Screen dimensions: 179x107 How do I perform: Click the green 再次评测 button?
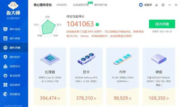[x=162, y=24]
